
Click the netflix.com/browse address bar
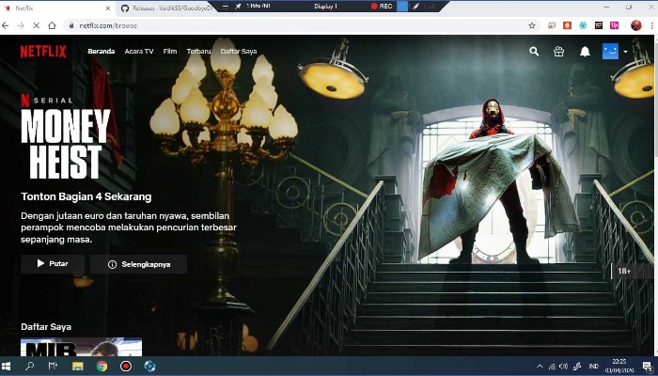pyautogui.click(x=302, y=25)
